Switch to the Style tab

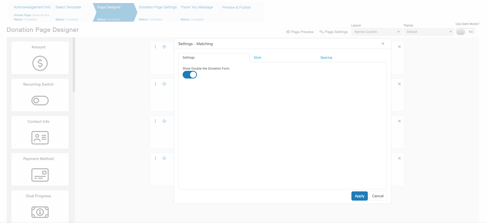[257, 58]
